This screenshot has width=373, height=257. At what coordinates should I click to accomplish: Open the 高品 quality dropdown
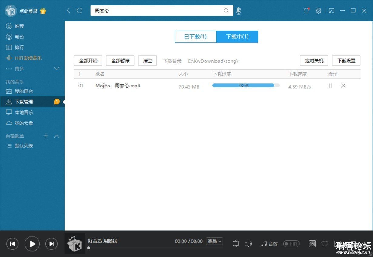[214, 241]
